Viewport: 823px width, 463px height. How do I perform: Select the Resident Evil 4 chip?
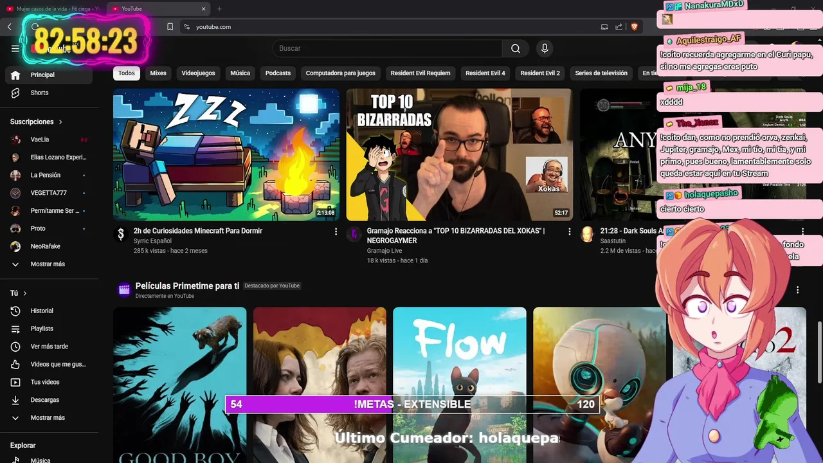[485, 73]
